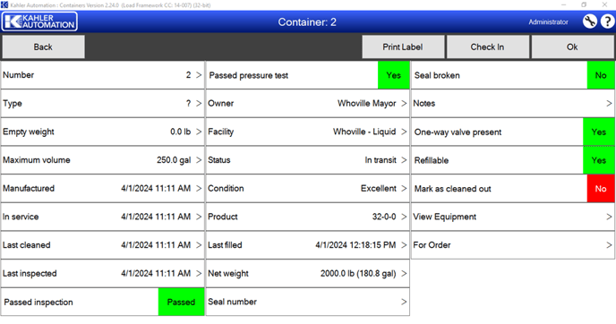Click the Passed pressure test label

(x=248, y=75)
